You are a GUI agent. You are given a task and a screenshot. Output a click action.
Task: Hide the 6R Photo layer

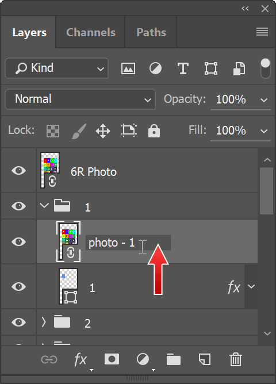pos(18,170)
